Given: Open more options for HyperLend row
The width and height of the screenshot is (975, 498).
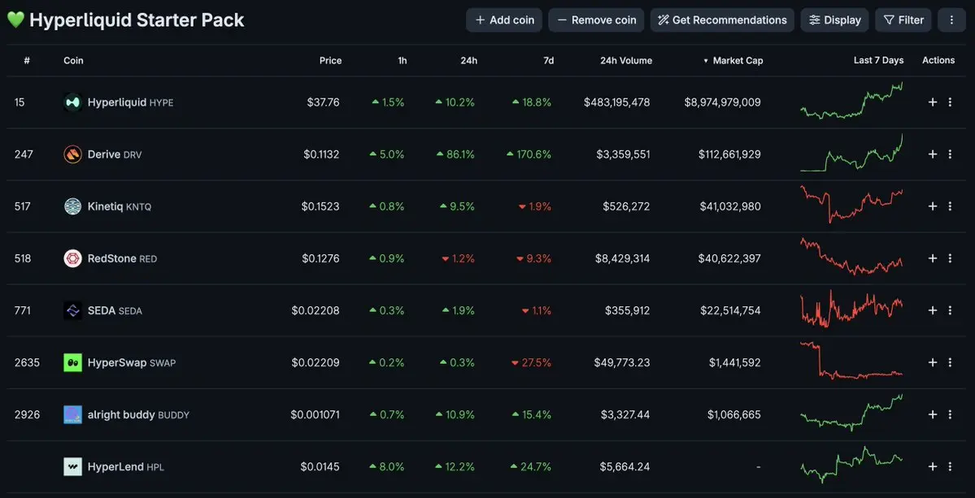Looking at the screenshot, I should (x=950, y=467).
